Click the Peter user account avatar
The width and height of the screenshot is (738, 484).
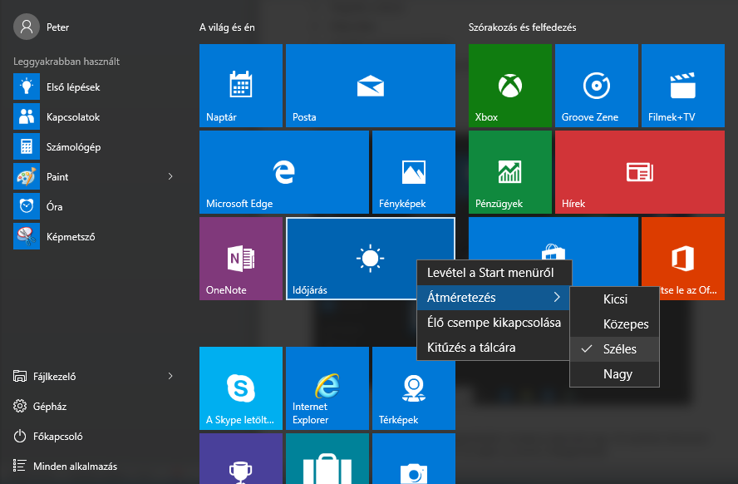(27, 27)
